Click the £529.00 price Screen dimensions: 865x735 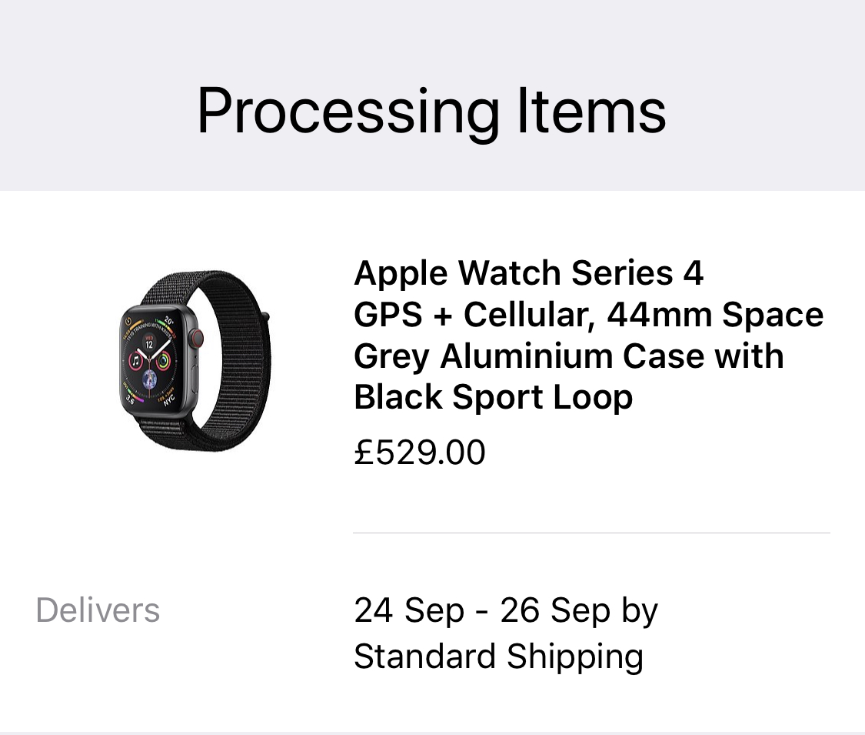coord(420,452)
